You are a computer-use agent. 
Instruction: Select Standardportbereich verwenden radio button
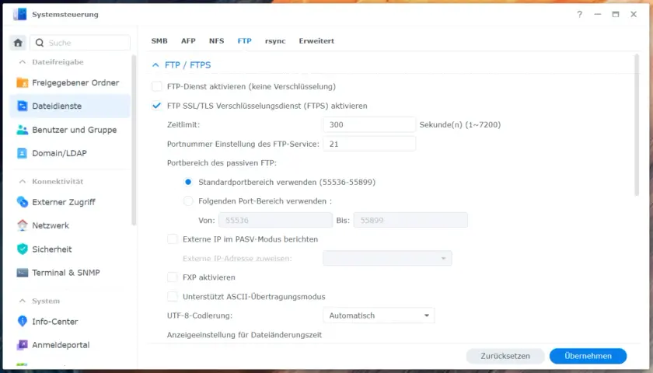click(188, 182)
